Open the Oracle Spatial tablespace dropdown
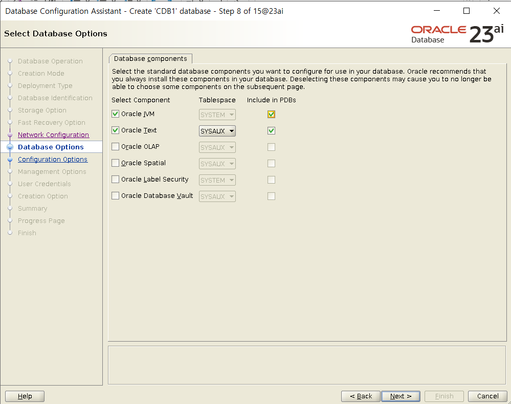511x404 pixels. pos(217,164)
